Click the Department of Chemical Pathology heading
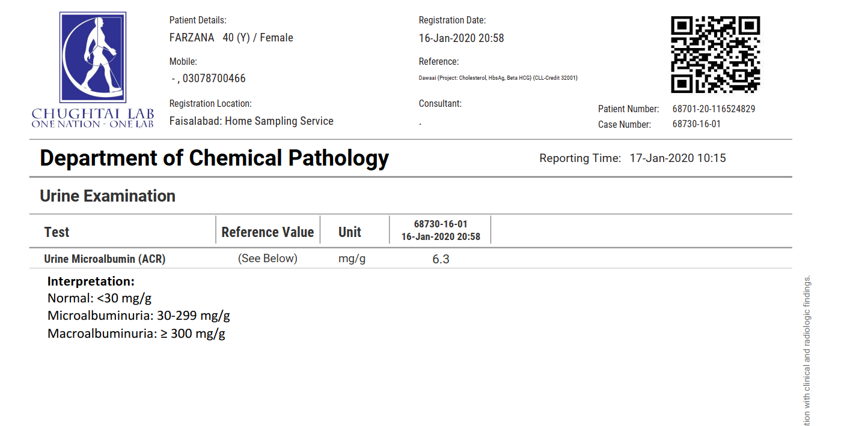The width and height of the screenshot is (859, 426). [x=214, y=158]
